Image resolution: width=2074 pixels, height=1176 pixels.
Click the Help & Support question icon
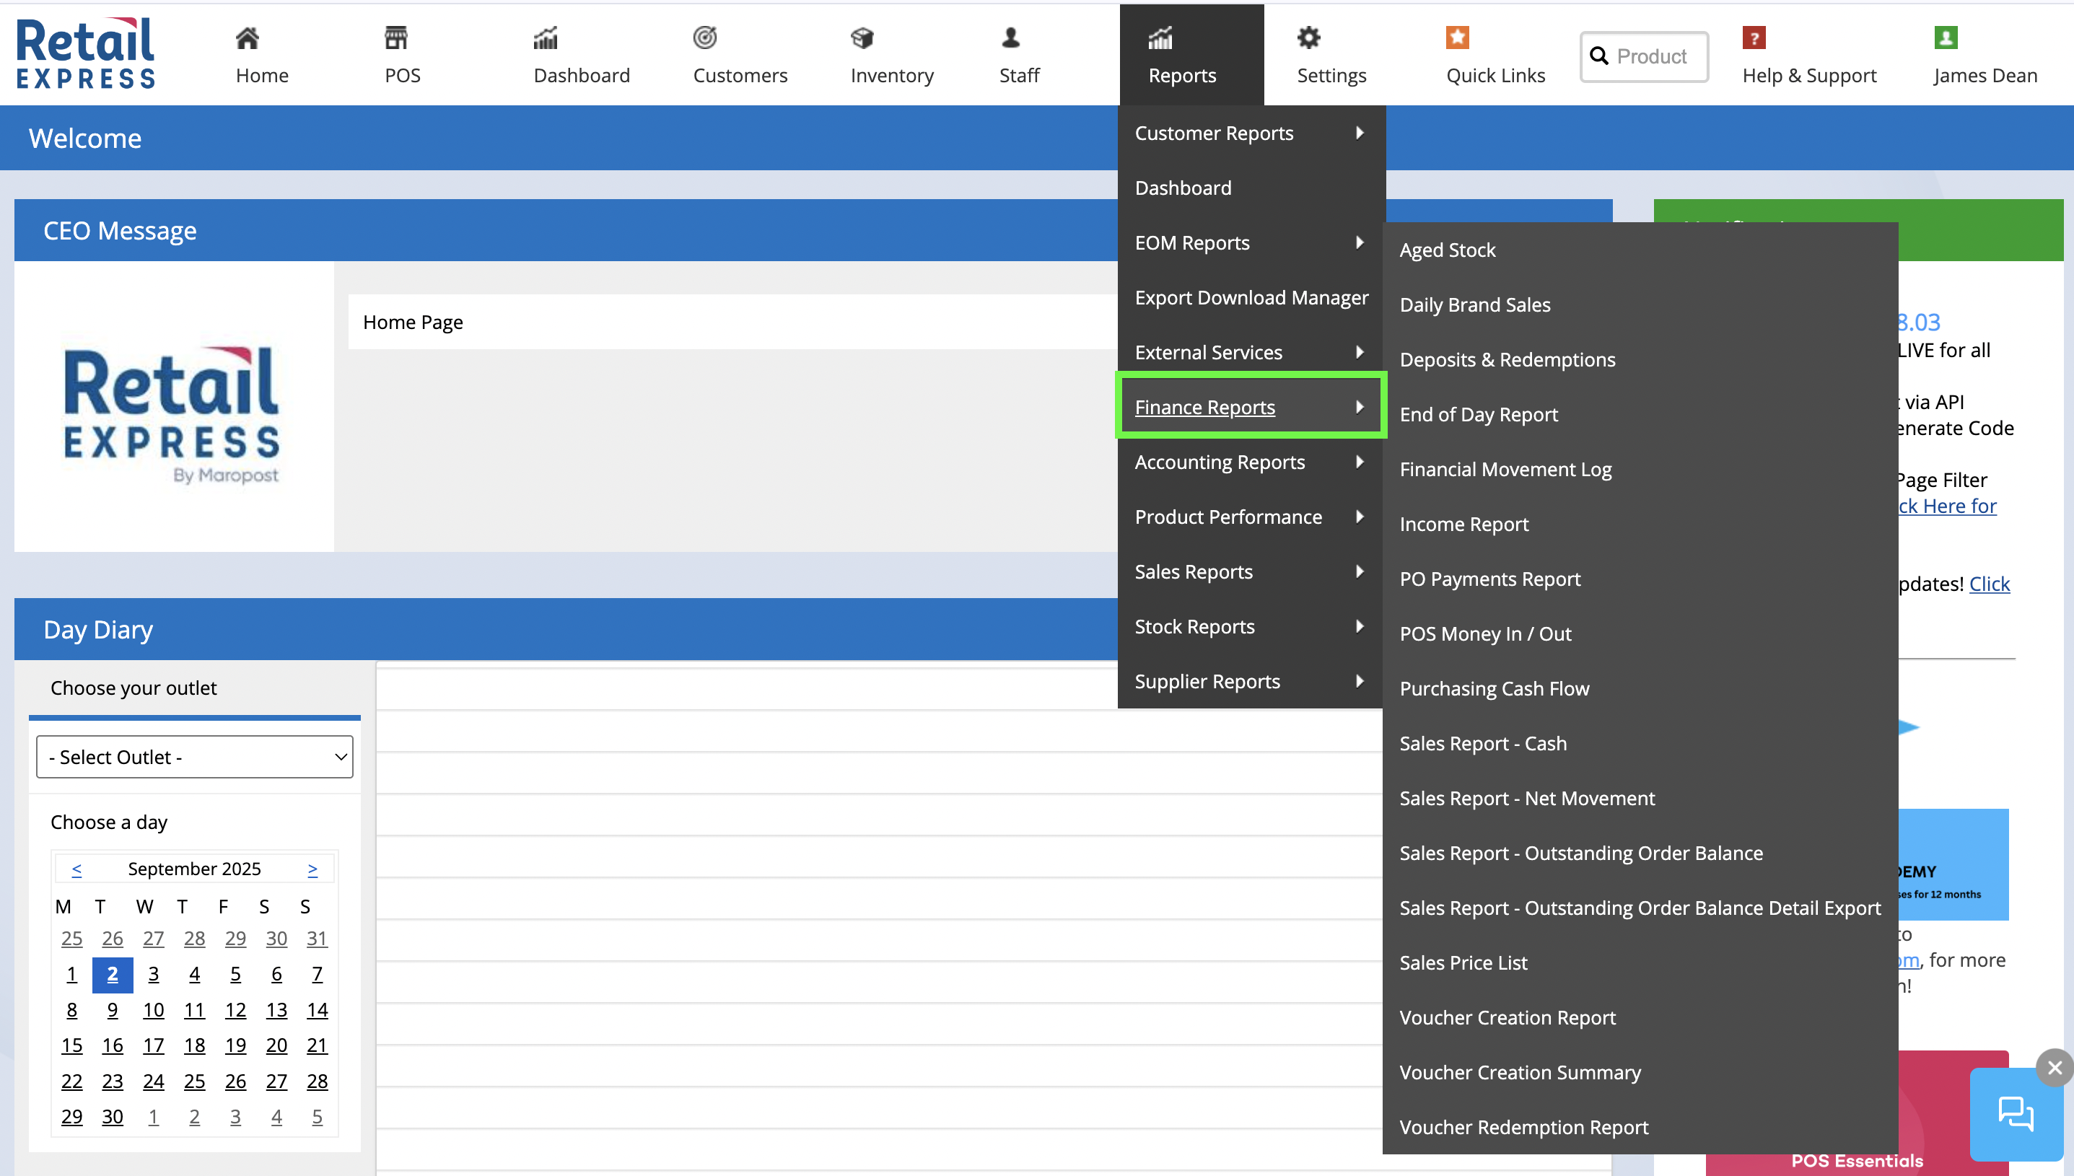click(1754, 37)
